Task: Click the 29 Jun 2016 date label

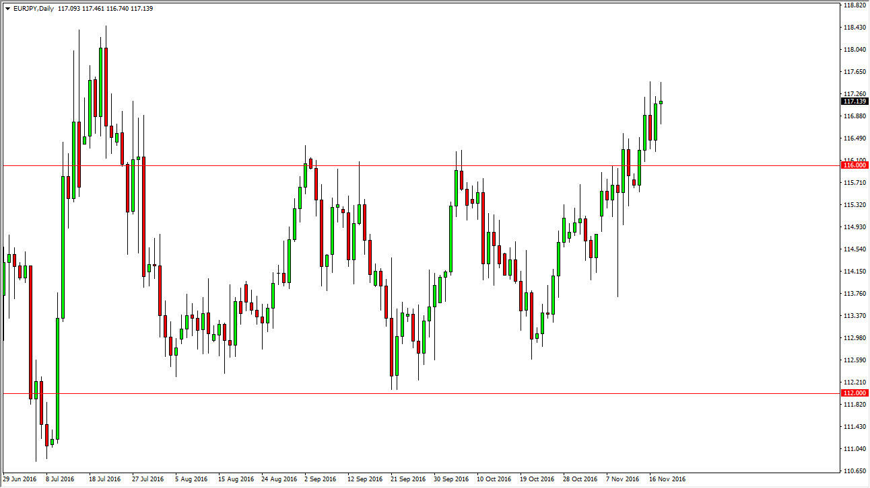Action: pyautogui.click(x=20, y=479)
